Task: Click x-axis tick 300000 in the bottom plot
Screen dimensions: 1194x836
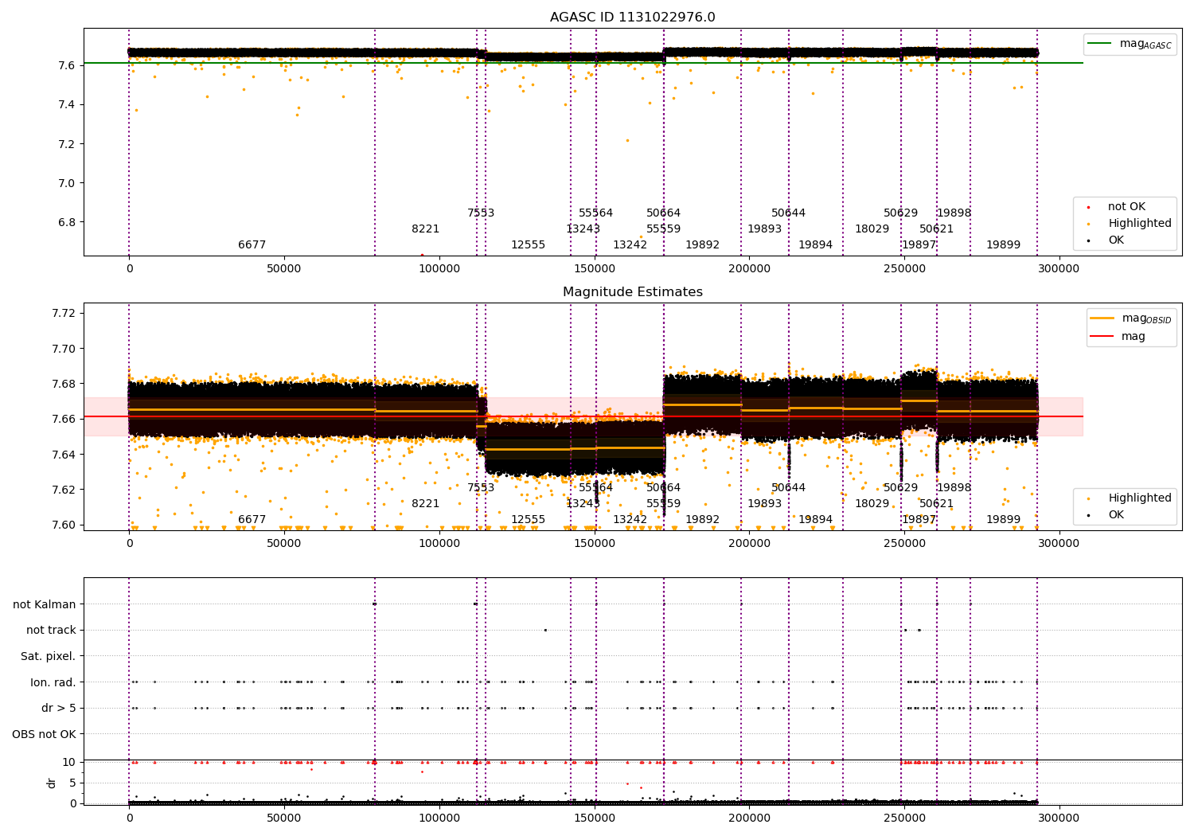Action: (x=1060, y=818)
